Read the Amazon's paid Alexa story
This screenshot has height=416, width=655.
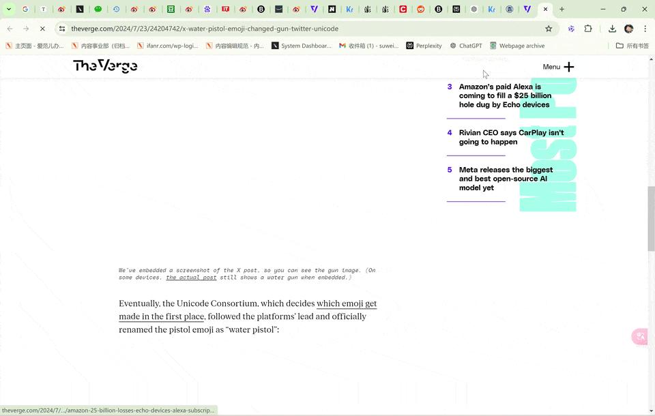[505, 95]
